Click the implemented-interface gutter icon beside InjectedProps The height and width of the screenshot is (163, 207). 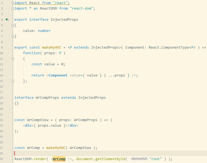pyautogui.click(x=7, y=20)
